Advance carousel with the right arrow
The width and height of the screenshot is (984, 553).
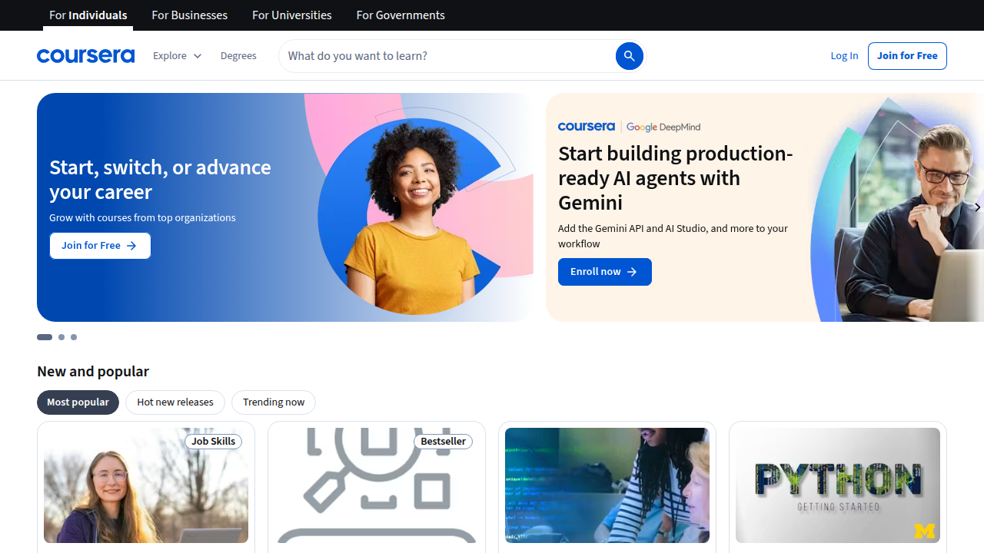tap(977, 207)
